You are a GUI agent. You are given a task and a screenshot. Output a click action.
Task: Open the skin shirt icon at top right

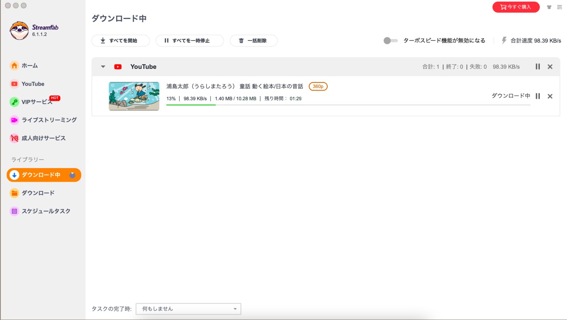pos(549,7)
